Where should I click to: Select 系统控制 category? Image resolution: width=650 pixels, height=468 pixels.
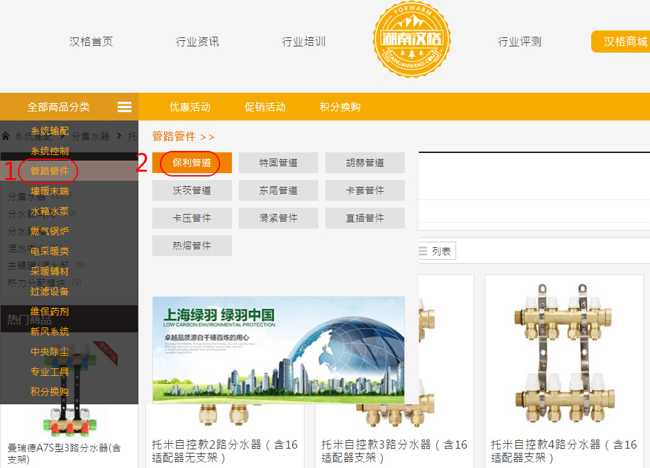49,151
